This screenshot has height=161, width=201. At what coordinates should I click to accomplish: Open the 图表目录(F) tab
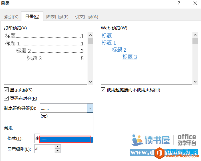[x=57, y=17]
